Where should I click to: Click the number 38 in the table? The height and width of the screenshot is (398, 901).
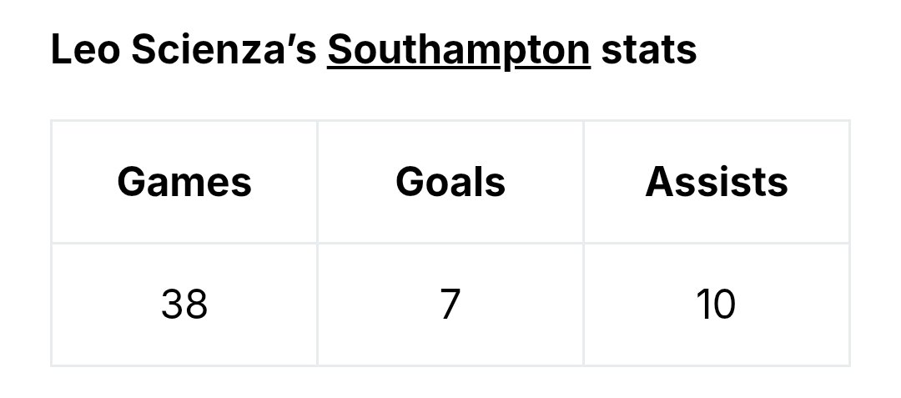point(184,305)
